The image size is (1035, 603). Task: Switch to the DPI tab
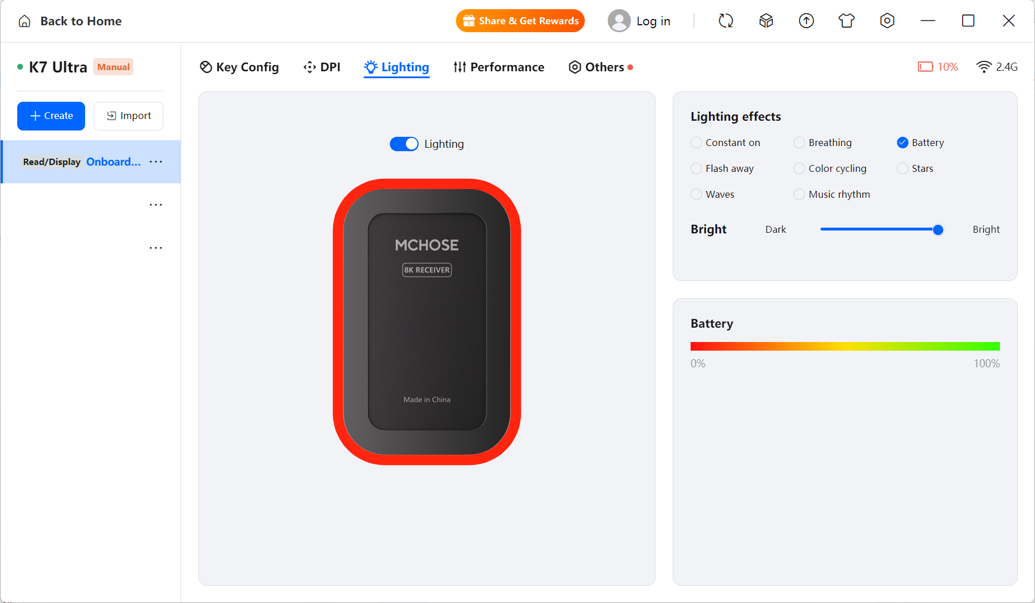tap(322, 67)
